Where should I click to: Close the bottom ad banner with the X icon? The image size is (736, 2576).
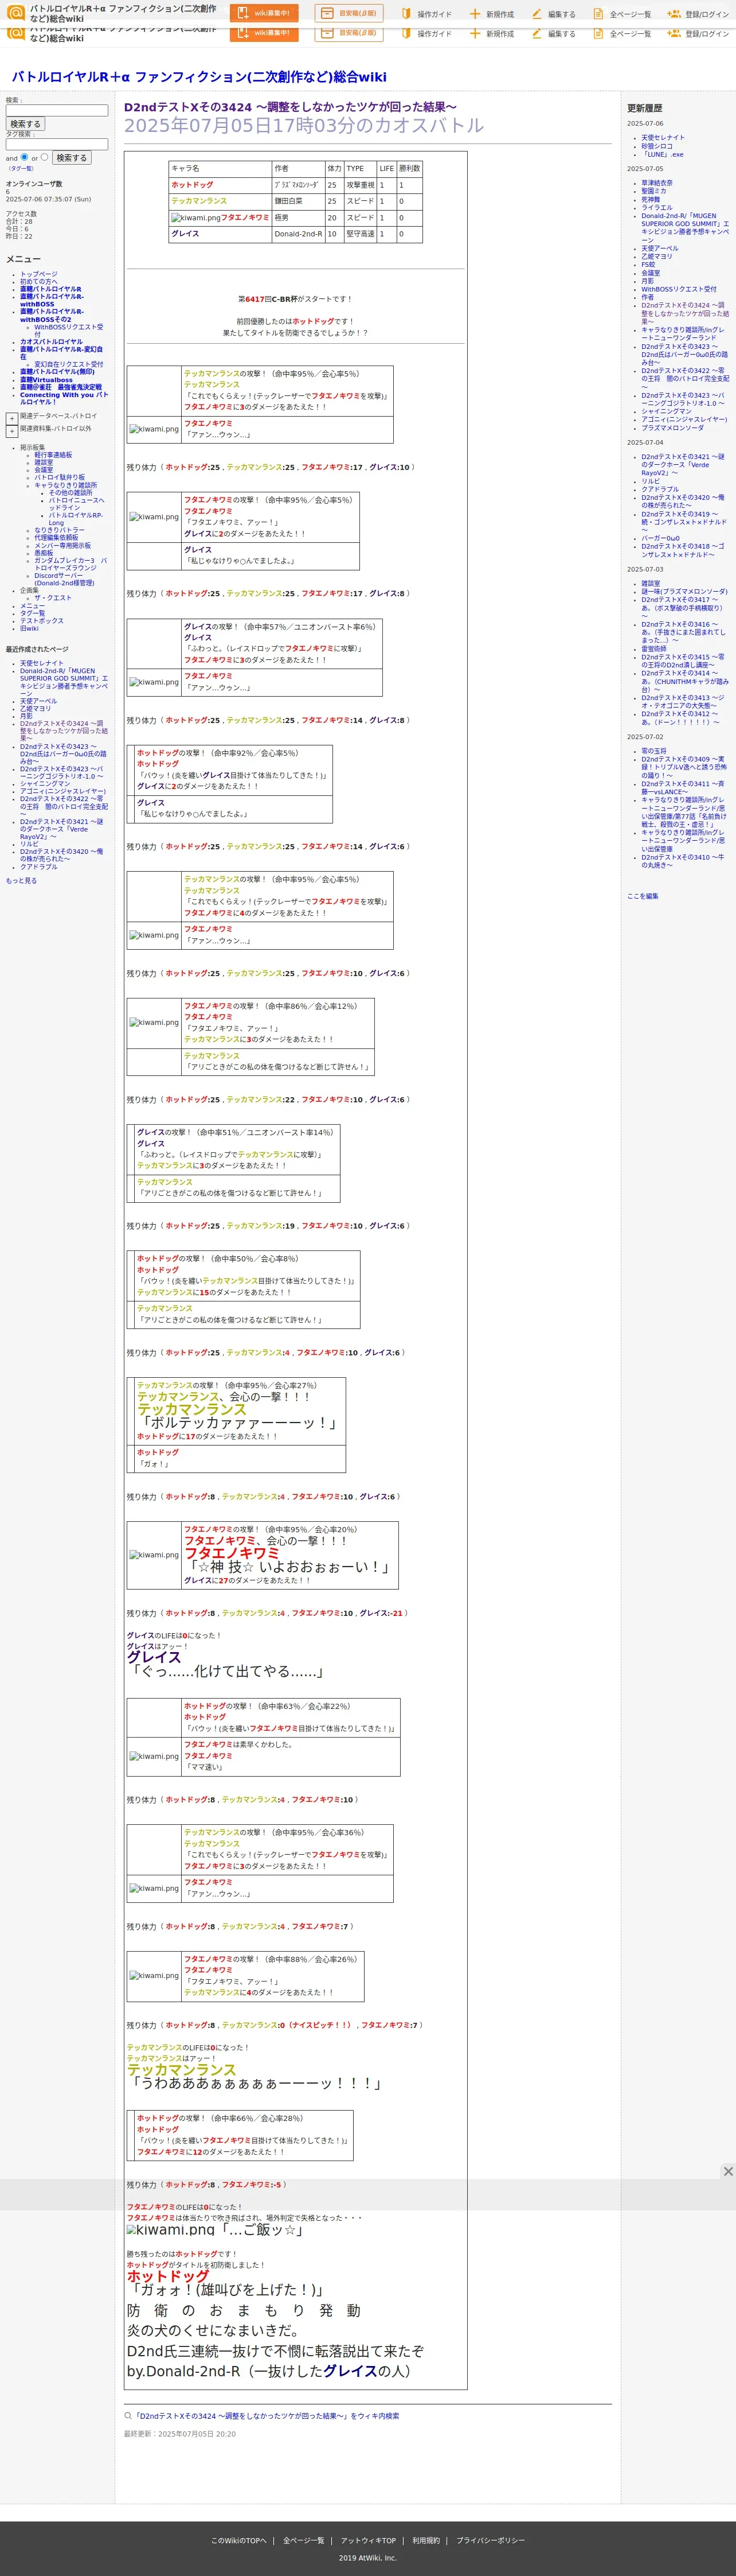click(728, 2171)
